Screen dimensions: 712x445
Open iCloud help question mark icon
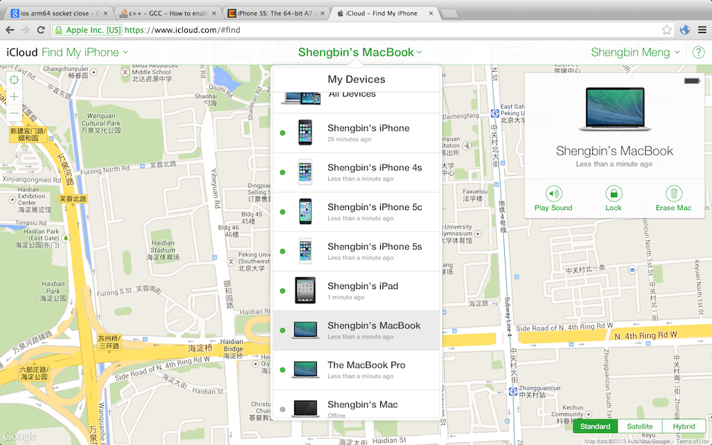coord(698,52)
